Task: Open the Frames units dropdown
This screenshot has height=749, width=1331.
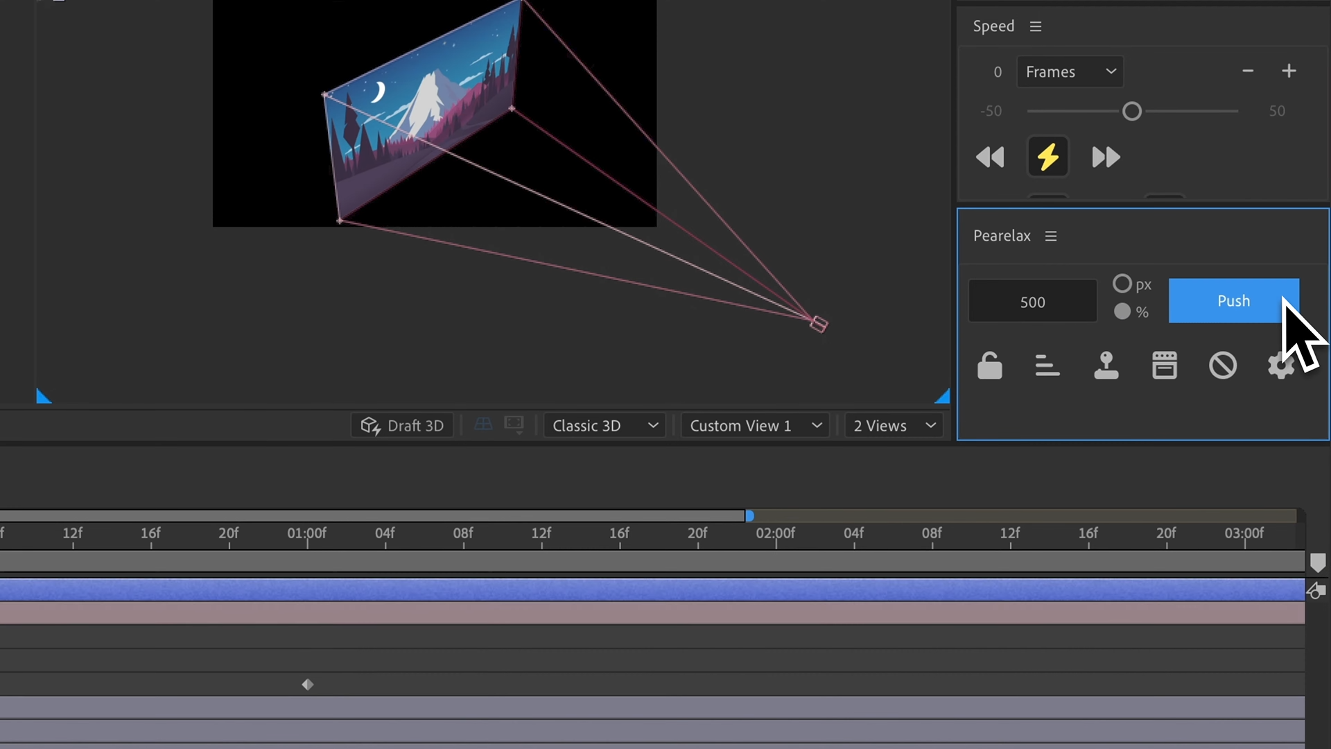Action: pos(1070,71)
